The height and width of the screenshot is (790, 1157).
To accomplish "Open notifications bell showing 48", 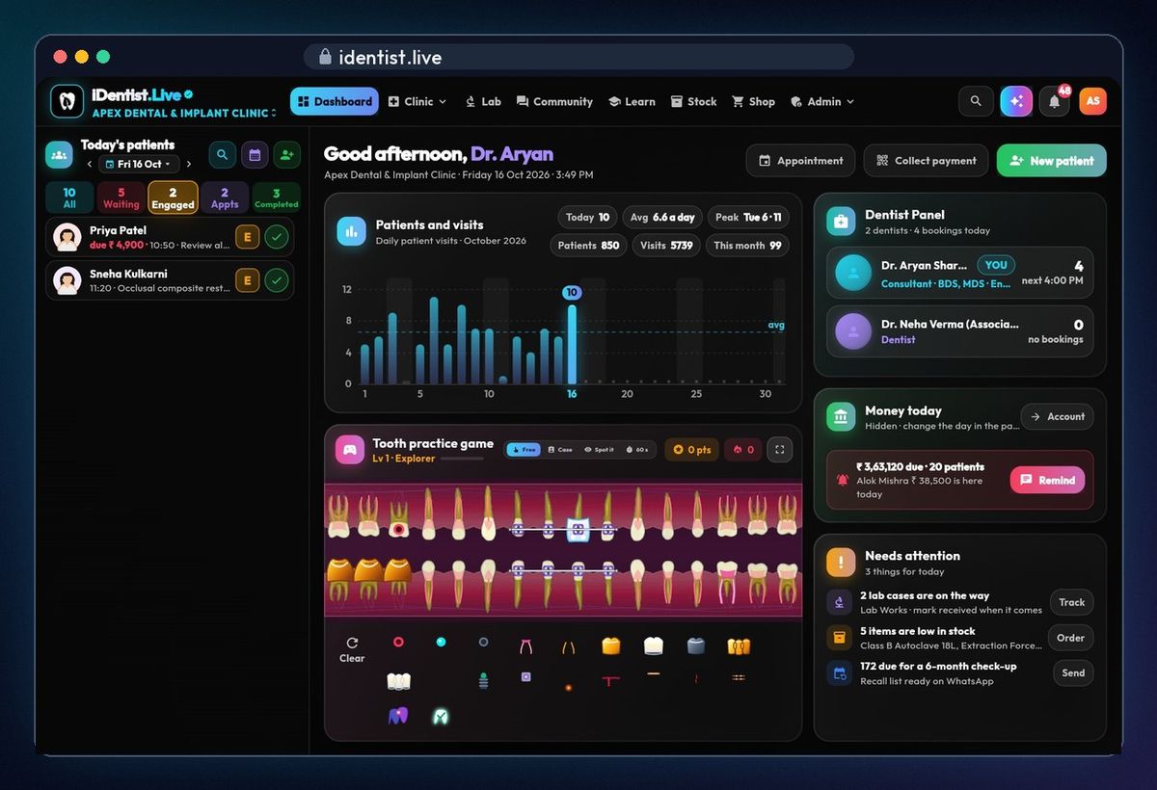I will pyautogui.click(x=1055, y=101).
